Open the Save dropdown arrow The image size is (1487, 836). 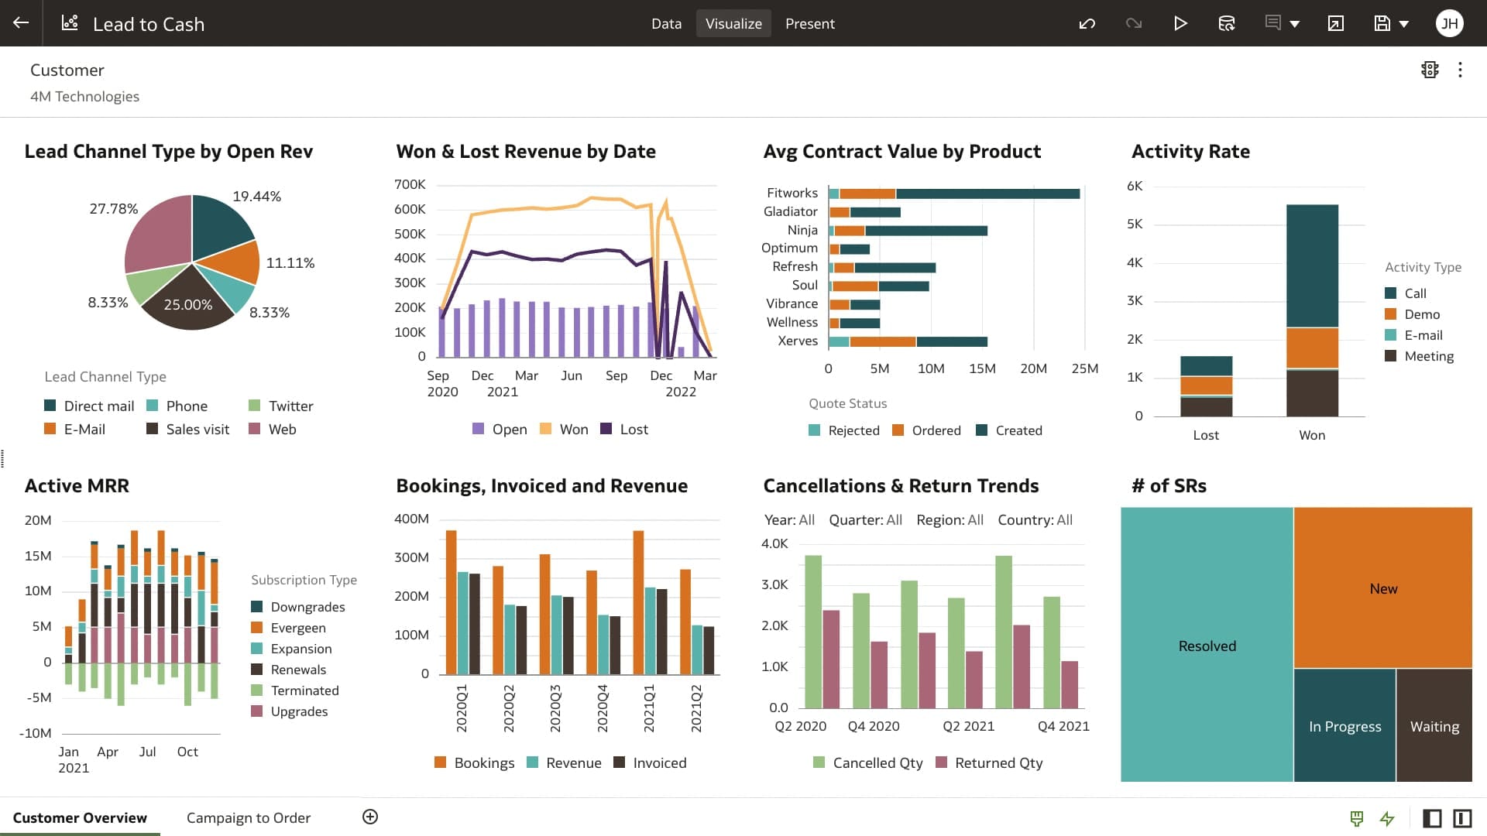[x=1403, y=24]
